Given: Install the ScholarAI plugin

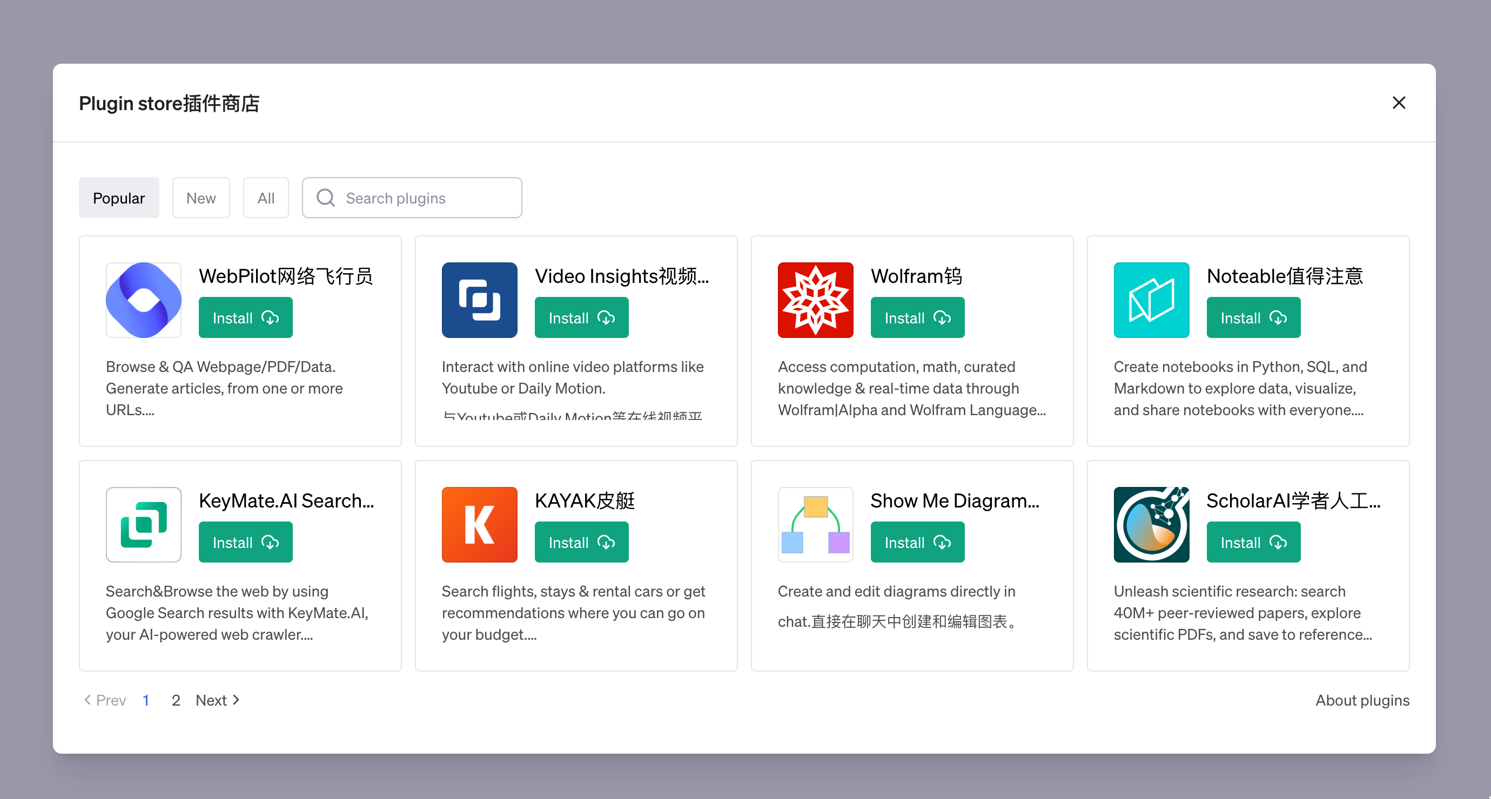Looking at the screenshot, I should pos(1253,542).
